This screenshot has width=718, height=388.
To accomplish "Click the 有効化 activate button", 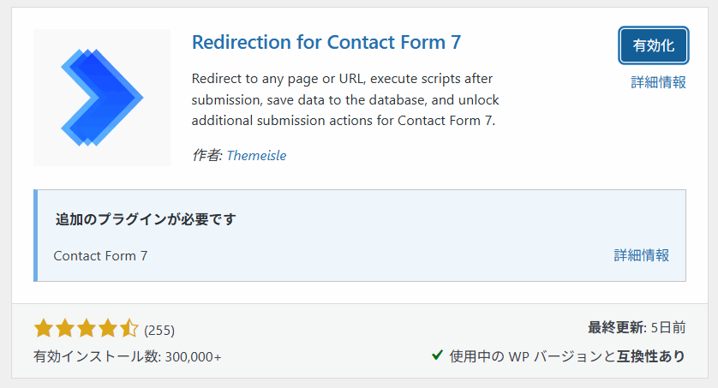I will pos(654,45).
